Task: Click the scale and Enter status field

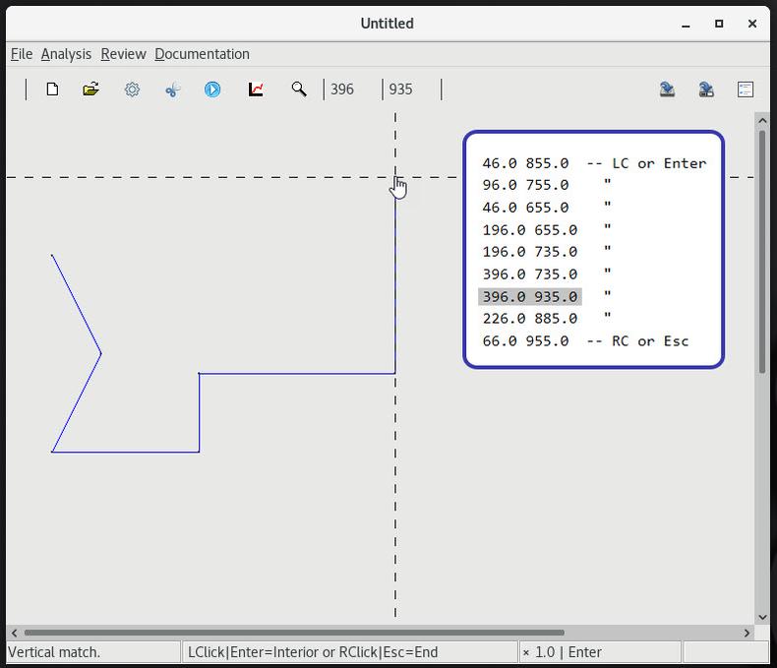Action: click(x=599, y=652)
